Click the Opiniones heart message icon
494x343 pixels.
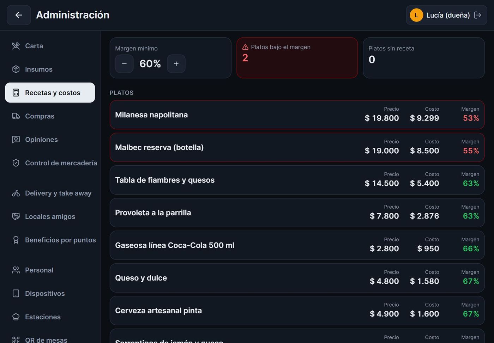pos(16,140)
